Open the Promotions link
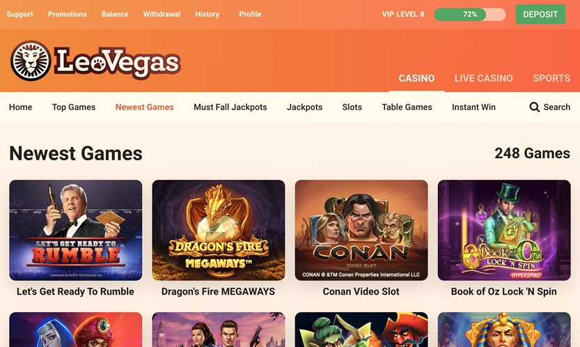 67,14
